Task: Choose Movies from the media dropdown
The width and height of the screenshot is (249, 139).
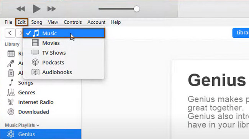Action: (x=64, y=43)
